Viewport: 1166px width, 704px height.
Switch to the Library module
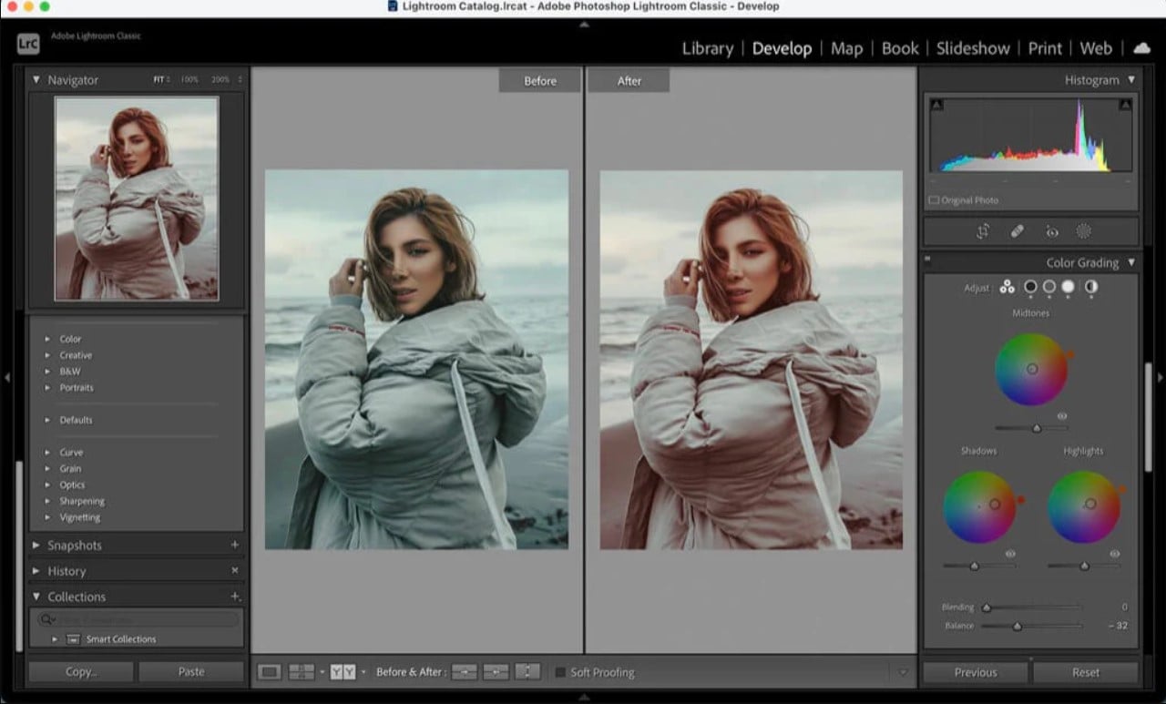click(707, 48)
